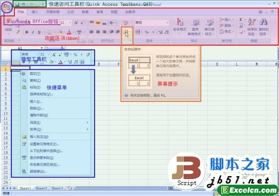The height and width of the screenshot is (196, 279).
Task: Undo via Quick Access Toolbar
Action: [23, 4]
